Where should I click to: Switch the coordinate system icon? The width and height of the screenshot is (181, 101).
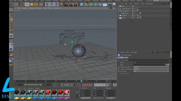pyautogui.click(x=61, y=4)
